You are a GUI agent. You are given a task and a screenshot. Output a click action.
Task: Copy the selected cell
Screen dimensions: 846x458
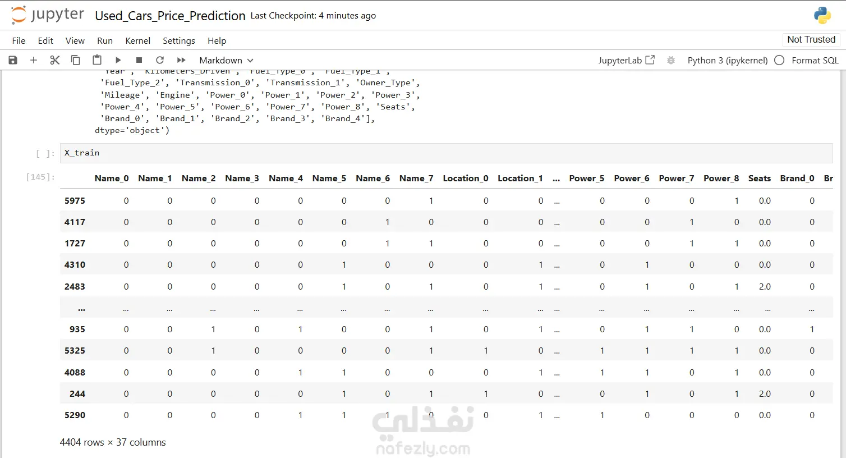click(x=75, y=60)
